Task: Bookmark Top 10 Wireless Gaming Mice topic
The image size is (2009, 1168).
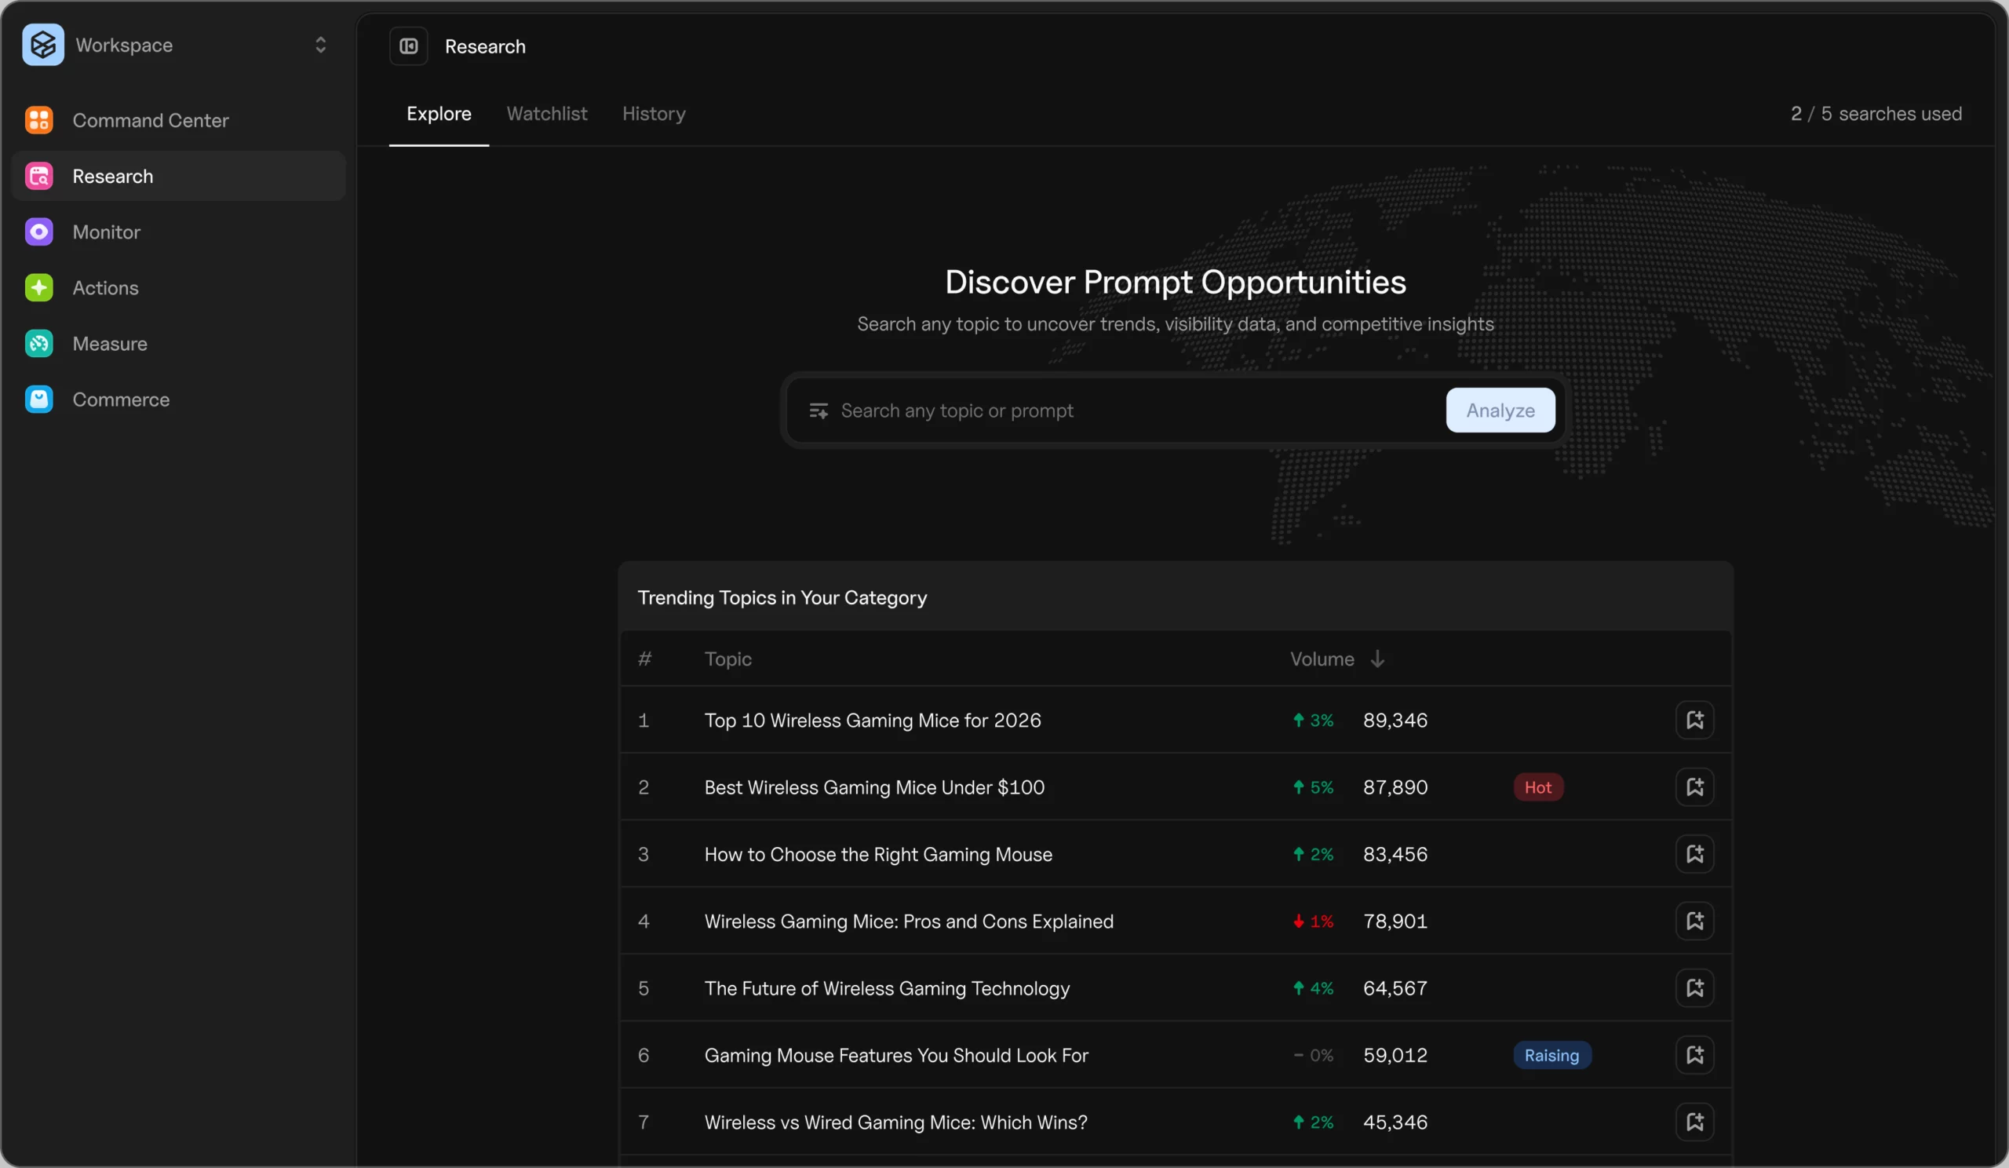Action: tap(1694, 720)
